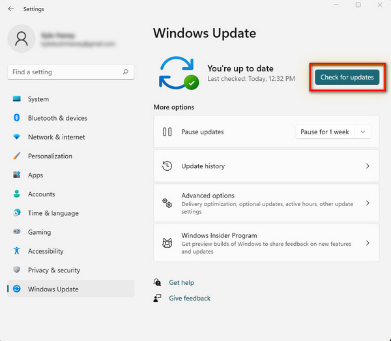Viewport: 391px width, 341px height.
Task: Click the Insider Program cat icon
Action: (x=167, y=243)
